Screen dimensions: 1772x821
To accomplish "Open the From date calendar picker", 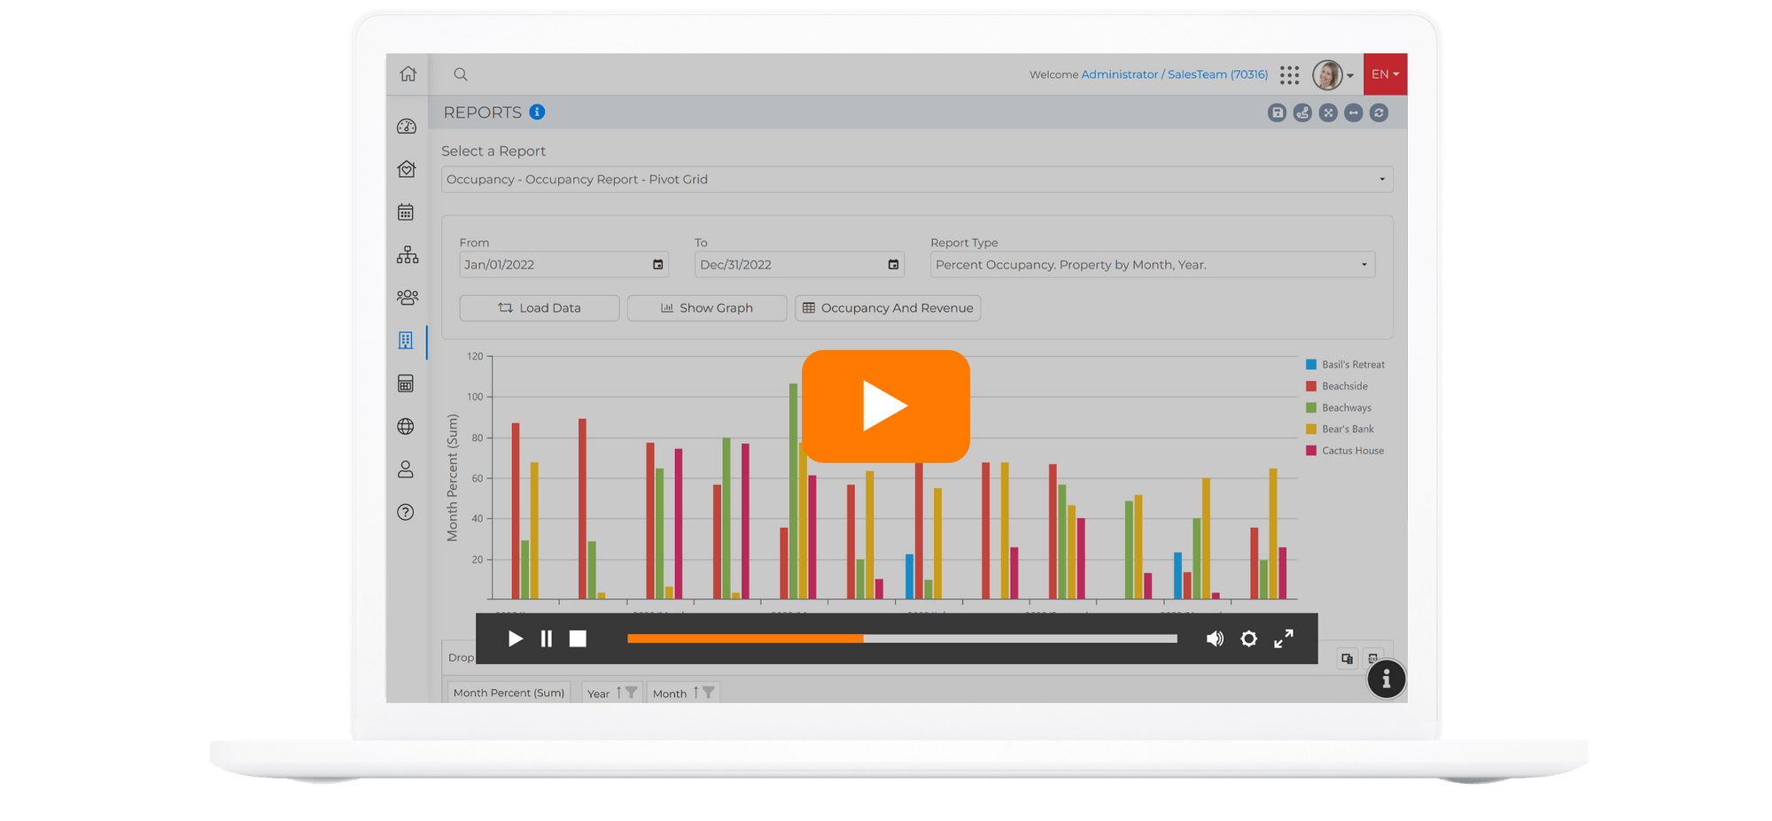I will coord(657,264).
